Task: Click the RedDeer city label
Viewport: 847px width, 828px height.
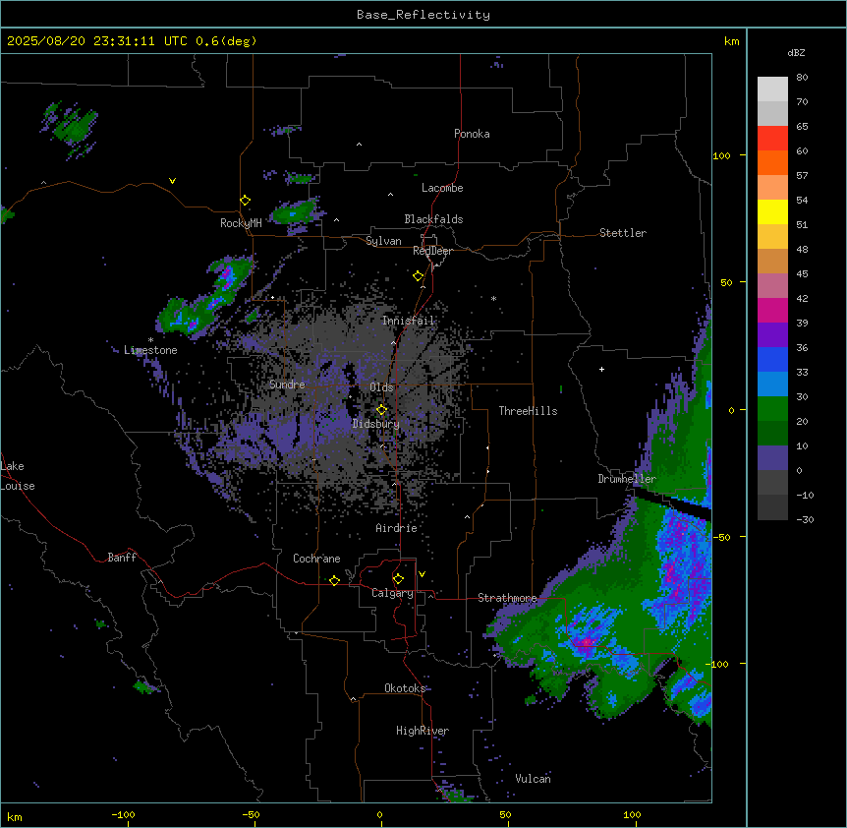Action: pyautogui.click(x=432, y=251)
